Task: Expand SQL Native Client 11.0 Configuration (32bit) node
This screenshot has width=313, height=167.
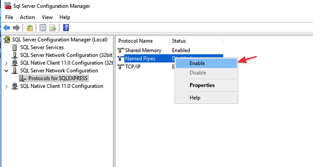Action: pyautogui.click(x=6, y=63)
